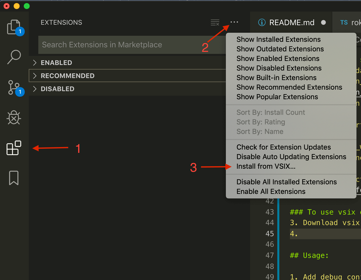Select Install from VSIX... menu entry
Image resolution: width=361 pixels, height=280 pixels.
tap(266, 166)
